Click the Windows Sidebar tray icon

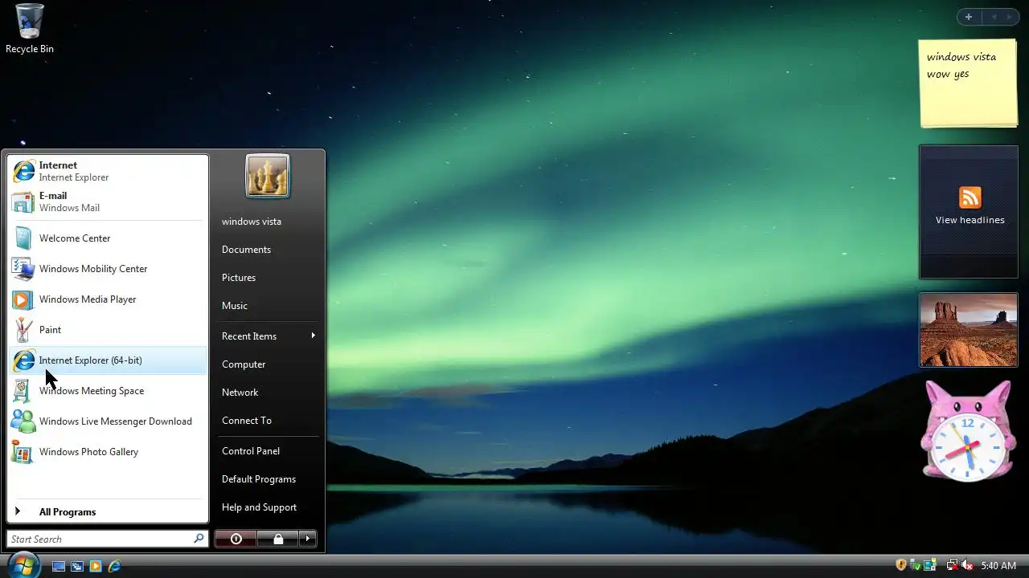(931, 565)
